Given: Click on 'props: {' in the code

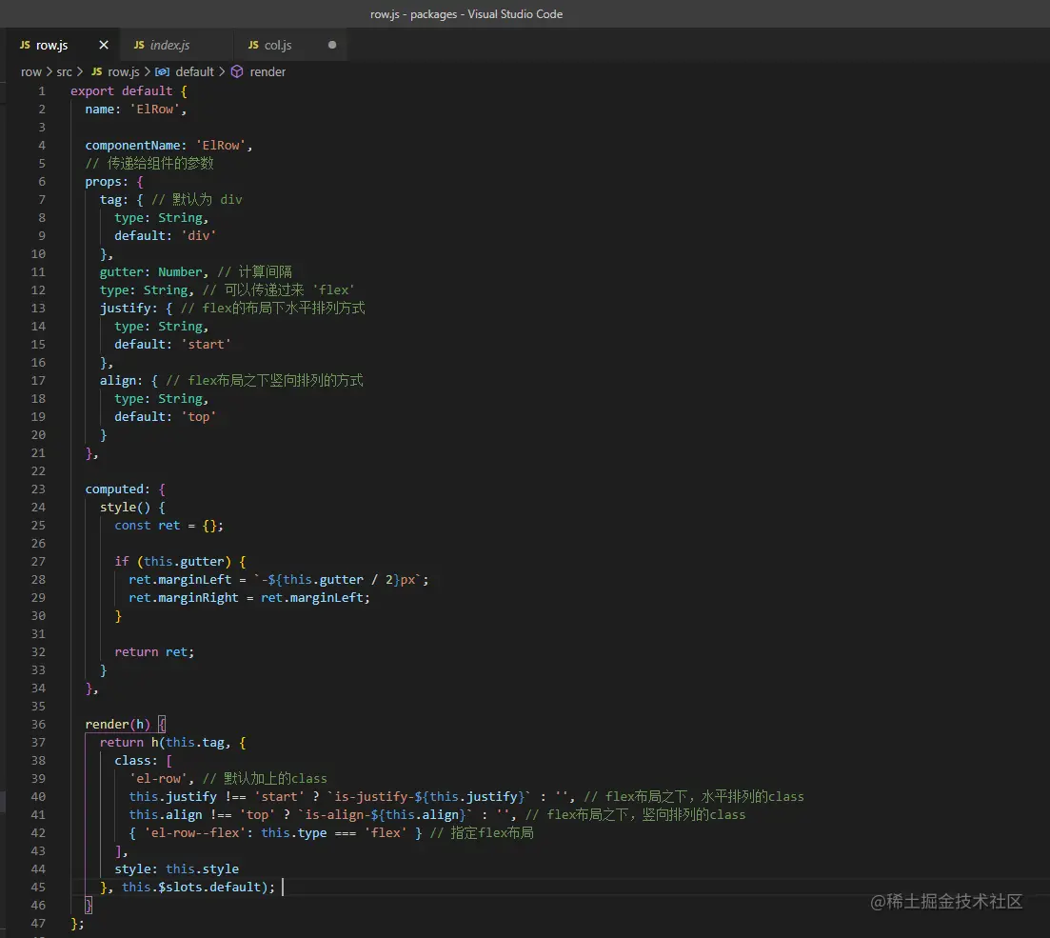Looking at the screenshot, I should pyautogui.click(x=114, y=182).
